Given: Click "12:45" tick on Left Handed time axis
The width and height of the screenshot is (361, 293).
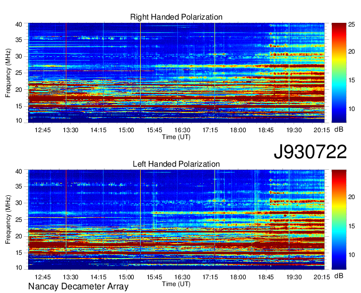Looking at the screenshot, I should (42, 277).
